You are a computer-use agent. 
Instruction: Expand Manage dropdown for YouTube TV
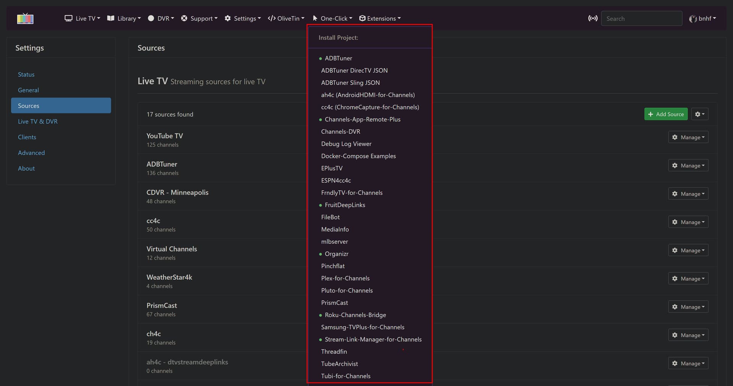point(688,137)
